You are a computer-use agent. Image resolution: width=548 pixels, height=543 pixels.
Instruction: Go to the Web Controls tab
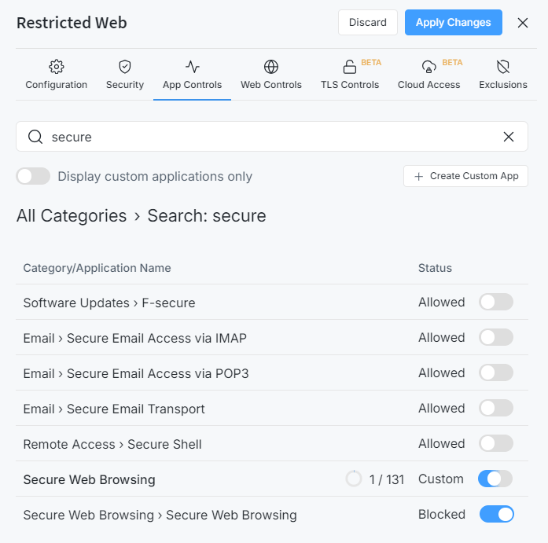click(270, 75)
